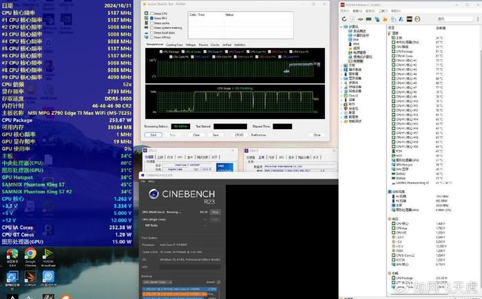The width and height of the screenshot is (482, 299).
Task: Select 传感器 (sensor) node in AIDA64 tree
Action: click(356, 61)
